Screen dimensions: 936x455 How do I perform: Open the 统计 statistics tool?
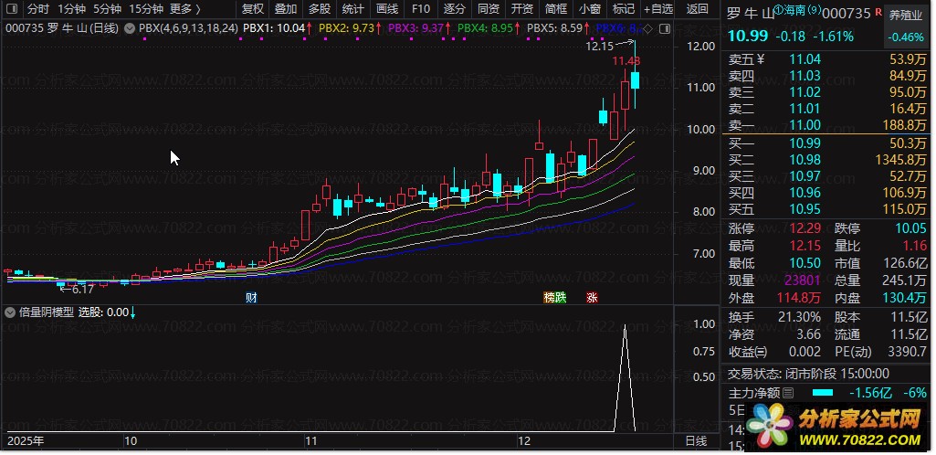[353, 9]
